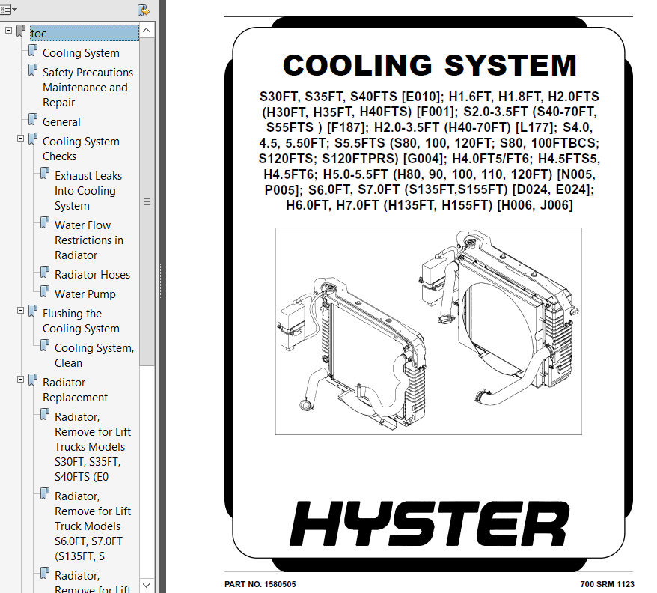Click the navigation pane splitter handle
The height and width of the screenshot is (593, 657).
[161, 282]
